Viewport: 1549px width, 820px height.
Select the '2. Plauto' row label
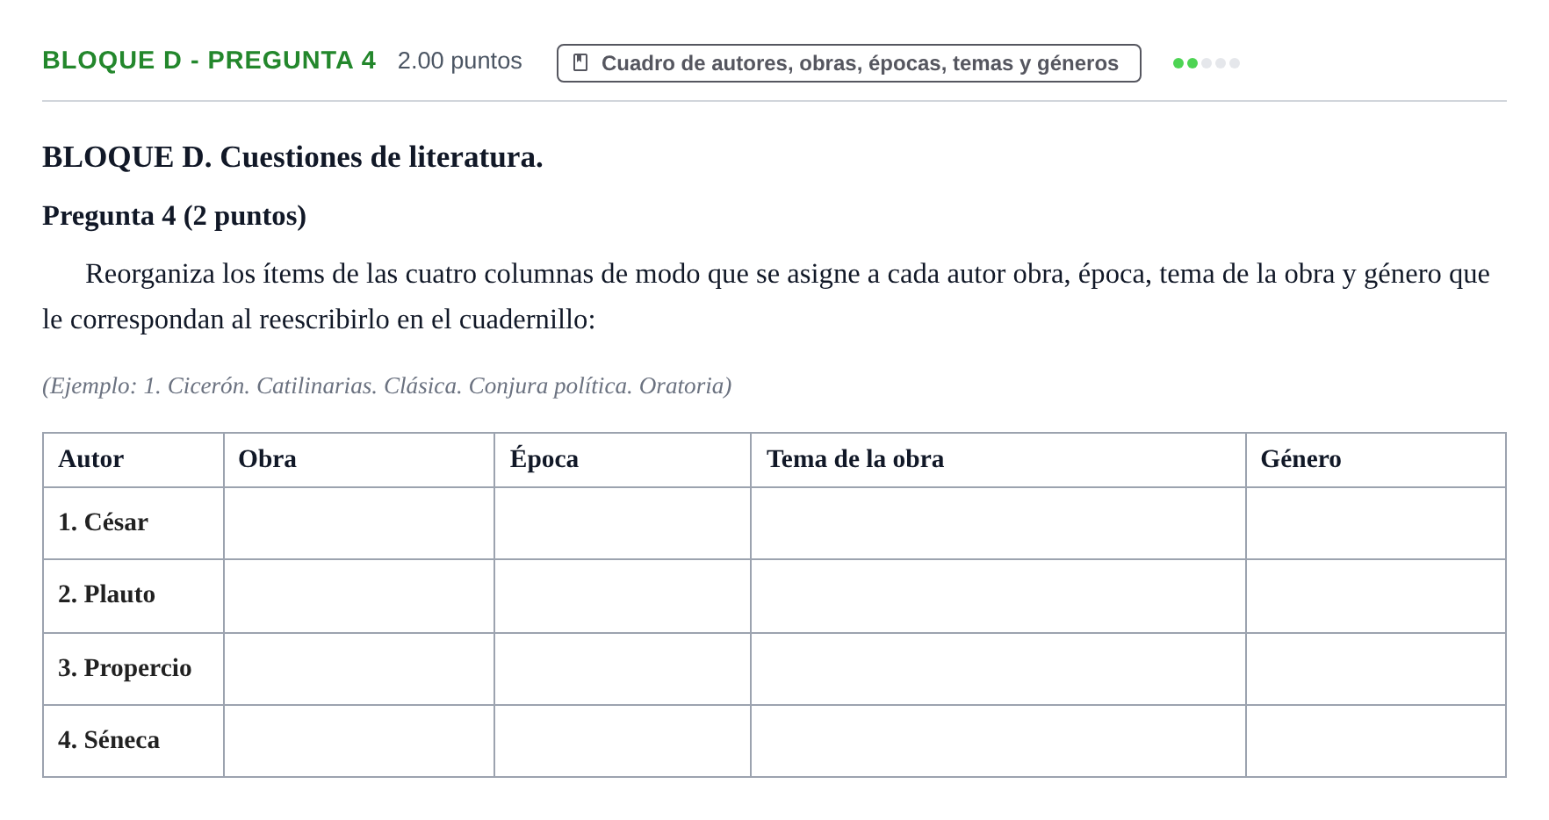point(106,594)
